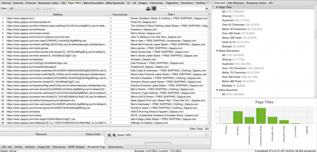Switch to list view icon
Viewport: 317px width, 152px height.
154,8
